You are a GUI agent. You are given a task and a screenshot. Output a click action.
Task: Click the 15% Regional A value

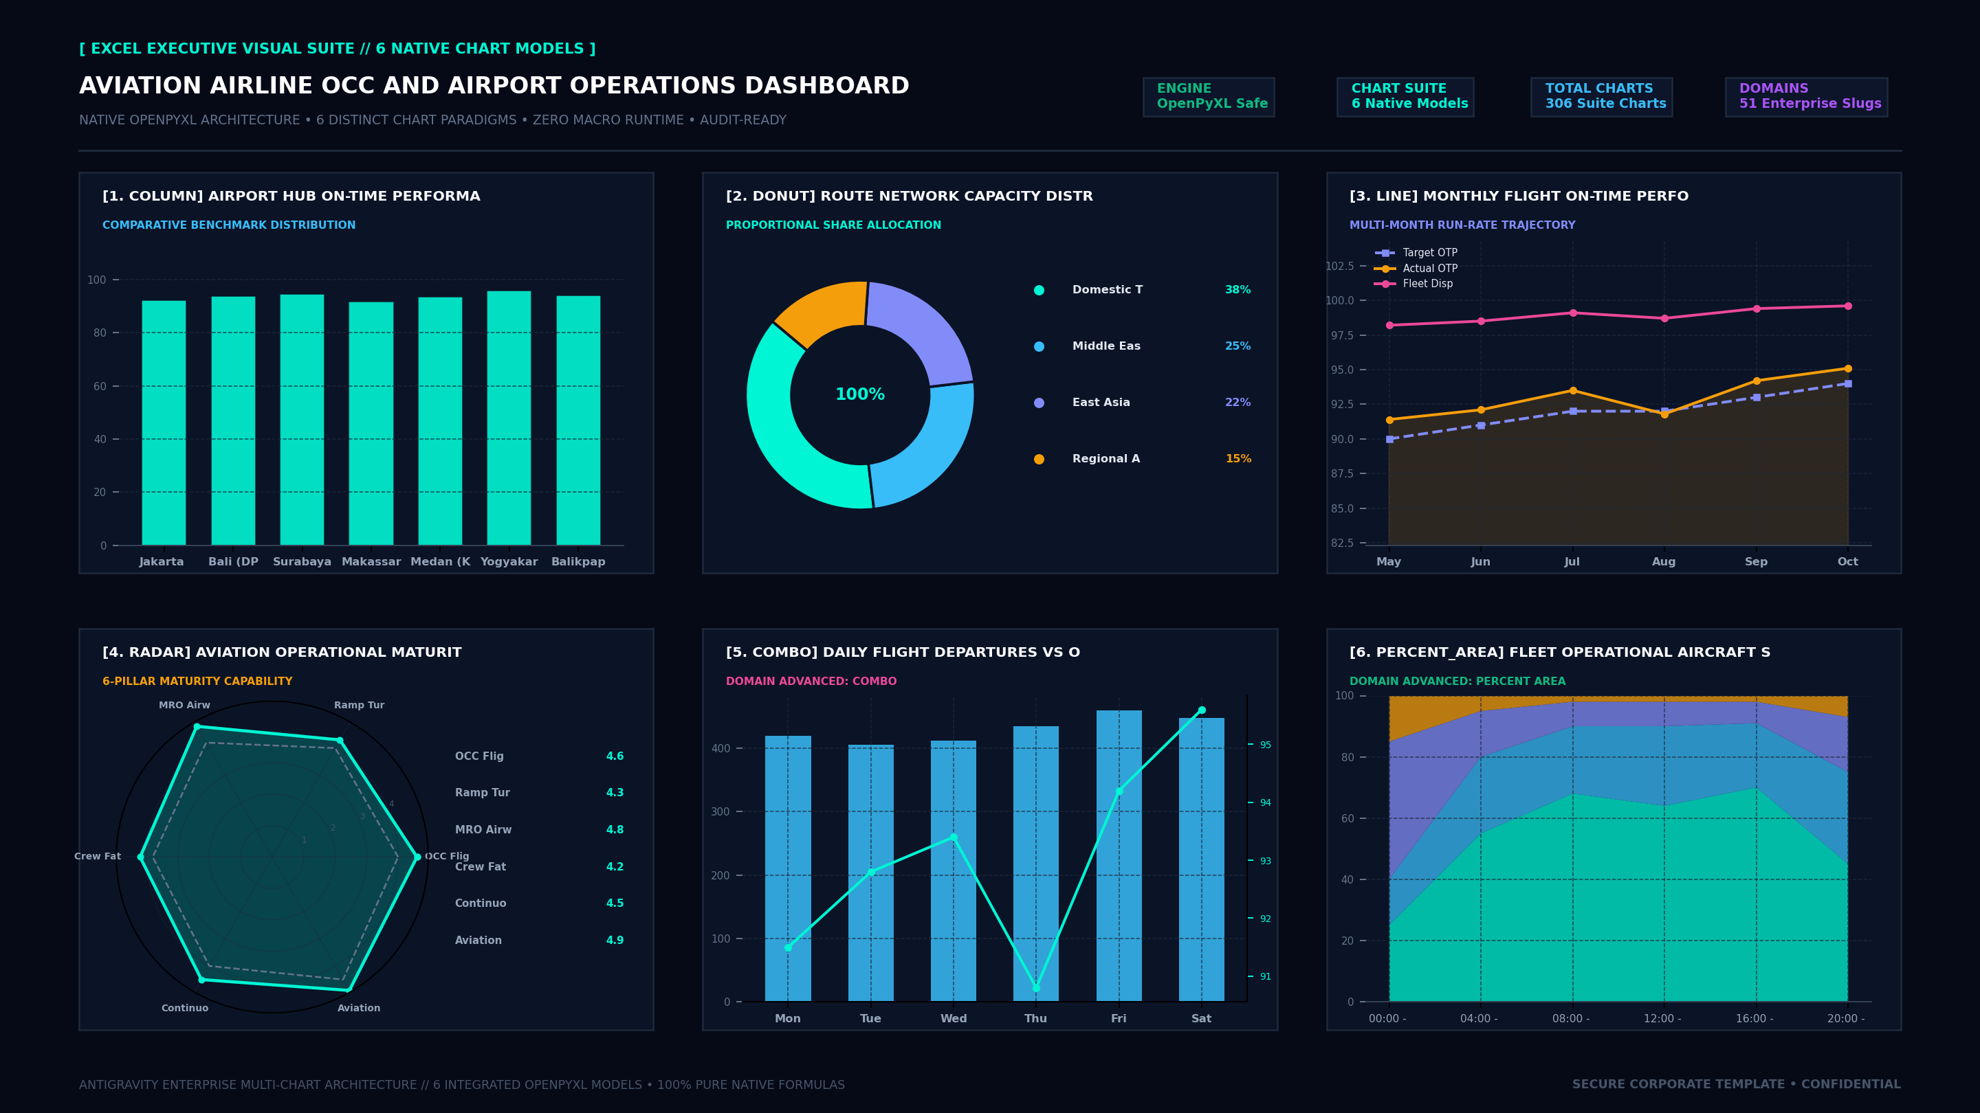coord(1238,458)
